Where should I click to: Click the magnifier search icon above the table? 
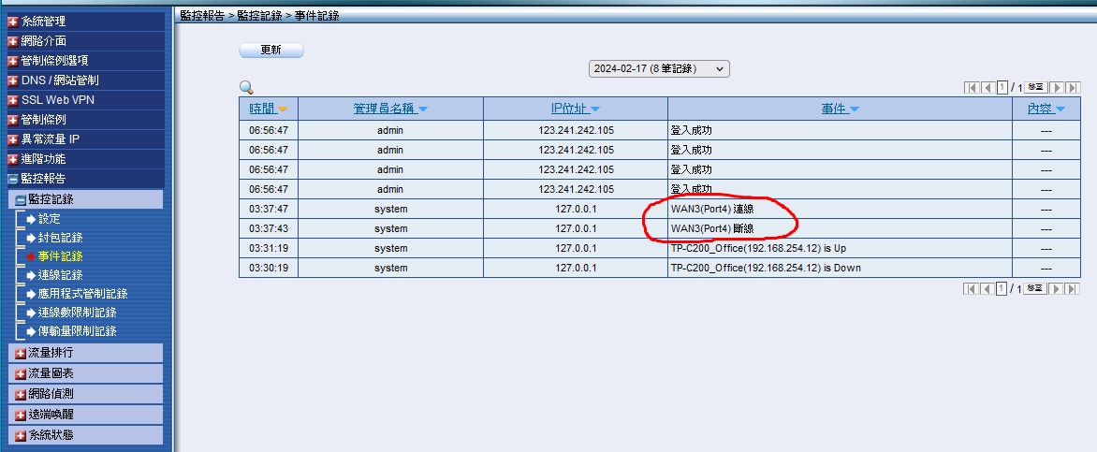click(x=246, y=87)
